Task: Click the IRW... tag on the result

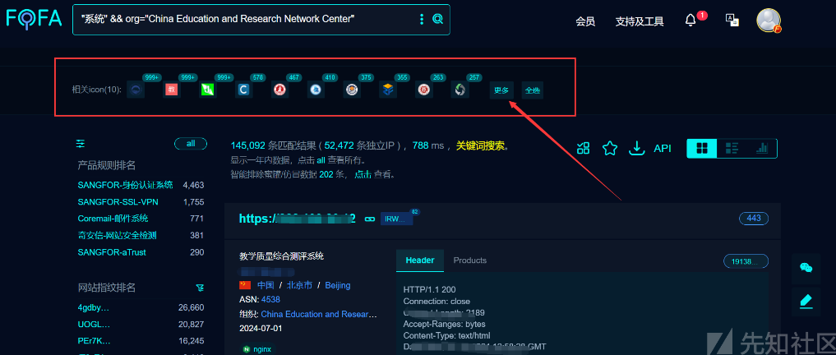Action: tap(396, 219)
